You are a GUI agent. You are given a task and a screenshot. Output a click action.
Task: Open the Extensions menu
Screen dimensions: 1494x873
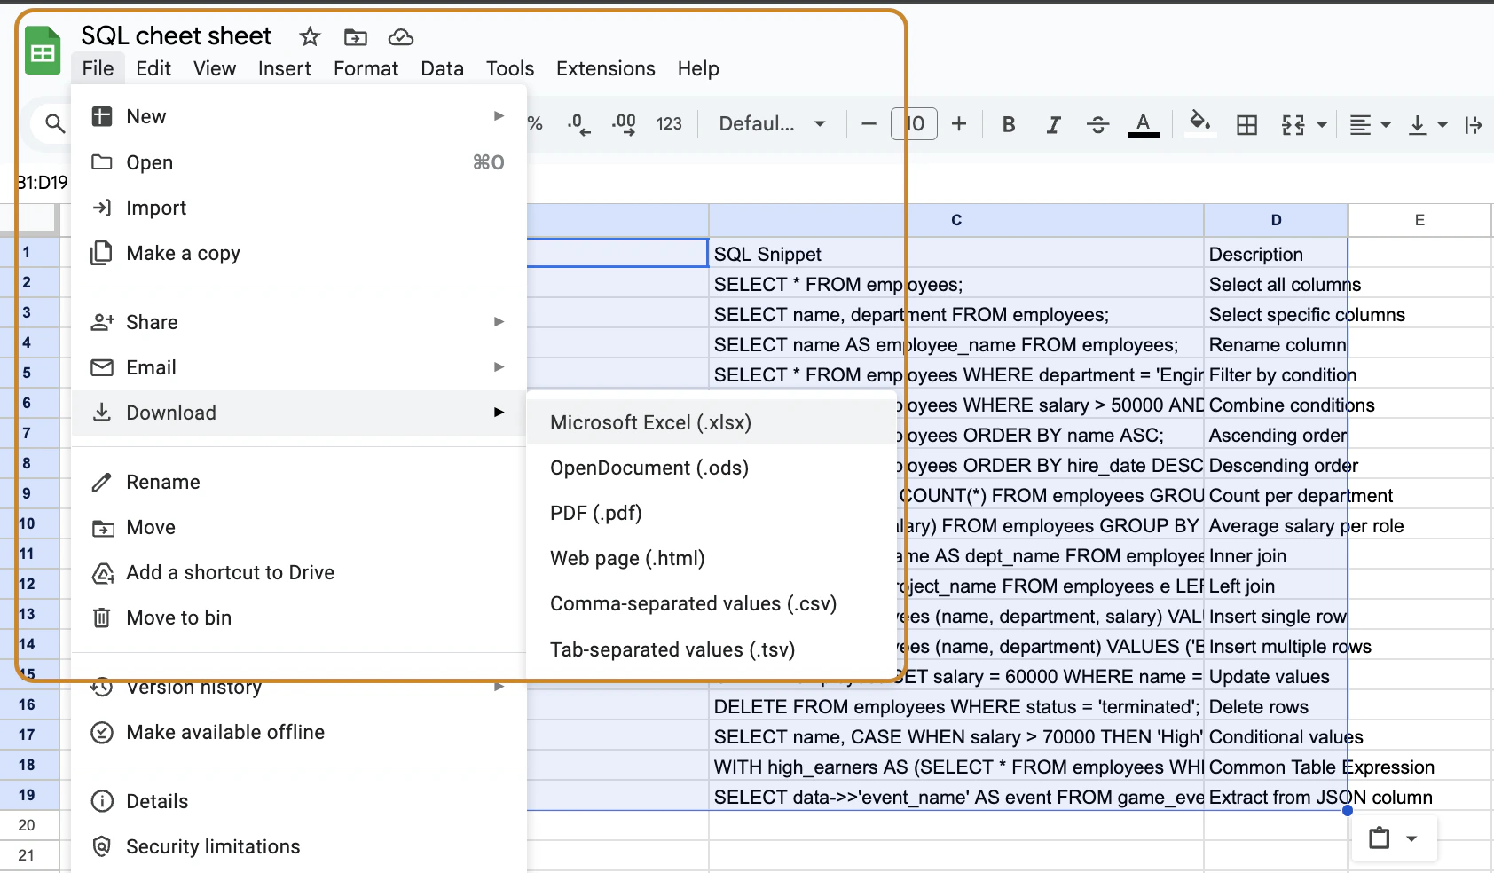606,68
